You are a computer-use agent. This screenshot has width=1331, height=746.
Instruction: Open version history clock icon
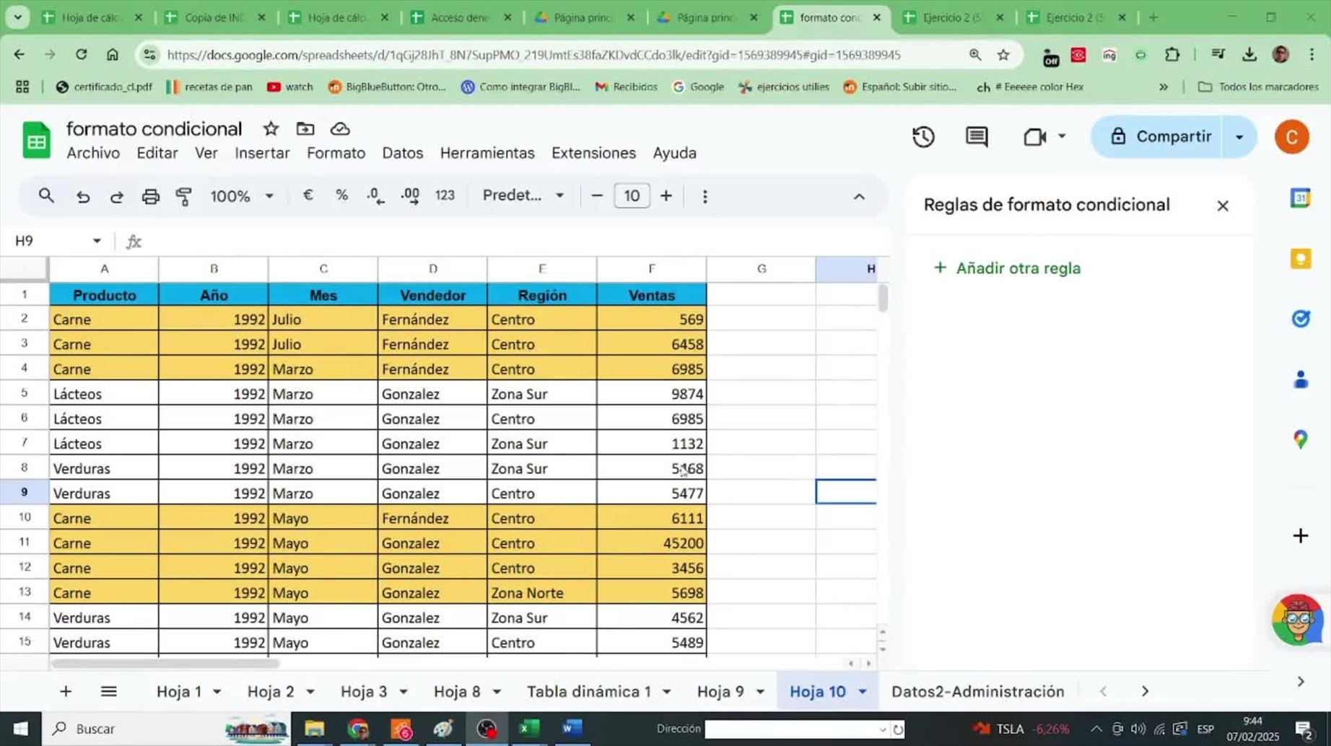(x=923, y=136)
